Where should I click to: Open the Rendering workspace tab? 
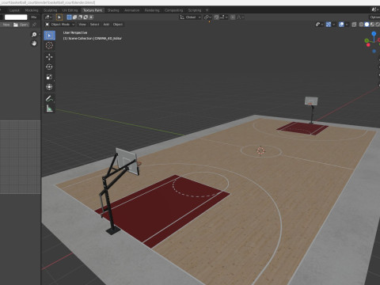click(152, 10)
